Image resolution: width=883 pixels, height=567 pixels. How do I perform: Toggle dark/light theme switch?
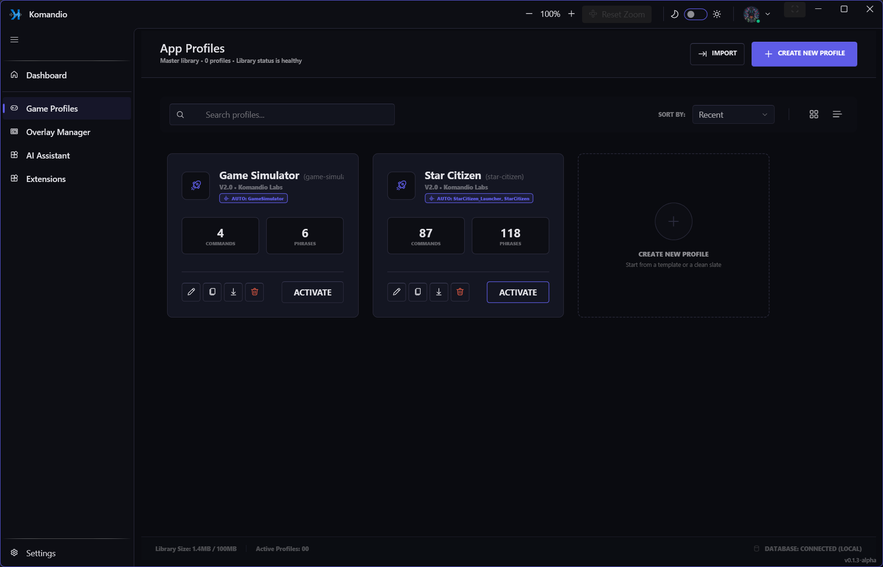(695, 14)
